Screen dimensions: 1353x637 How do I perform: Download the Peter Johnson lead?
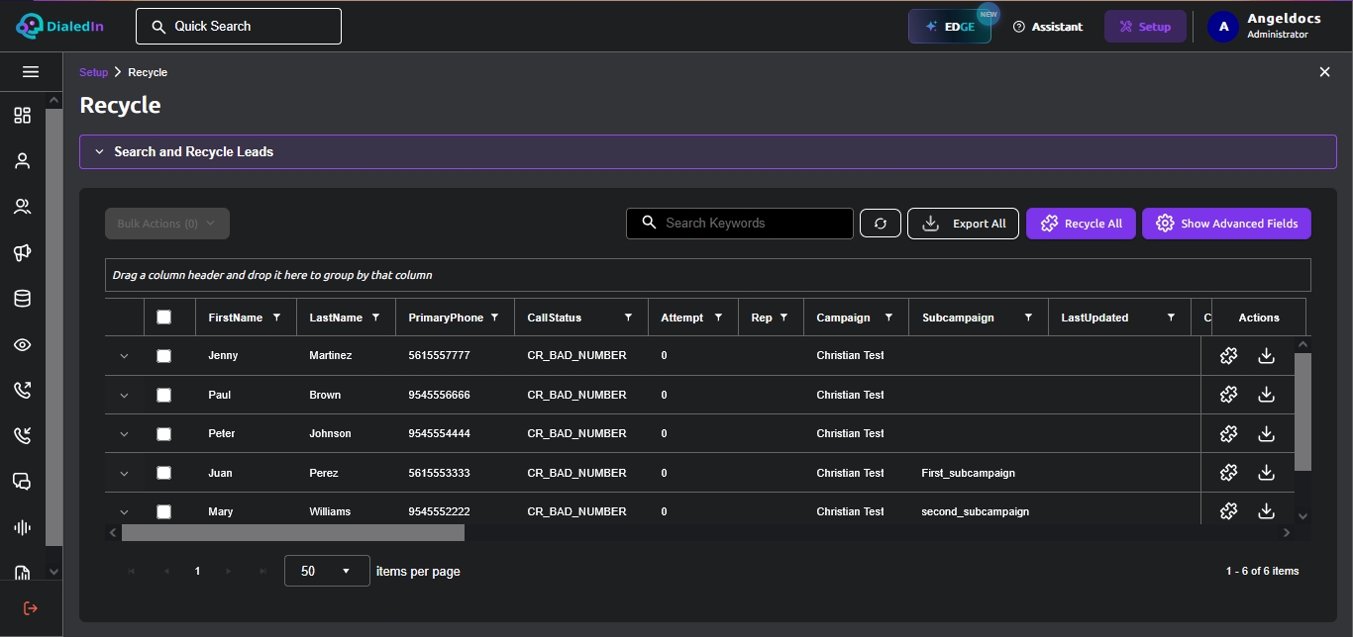pyautogui.click(x=1266, y=433)
